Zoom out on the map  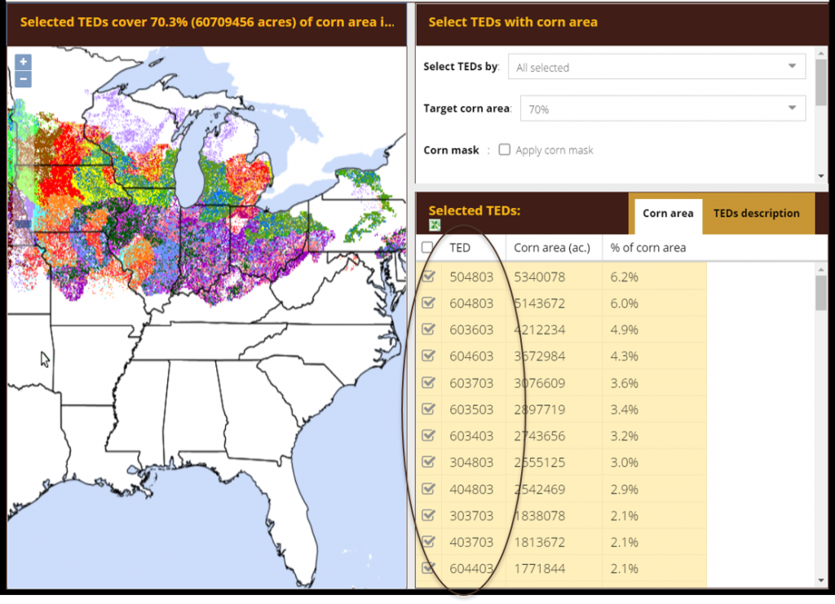(x=23, y=79)
